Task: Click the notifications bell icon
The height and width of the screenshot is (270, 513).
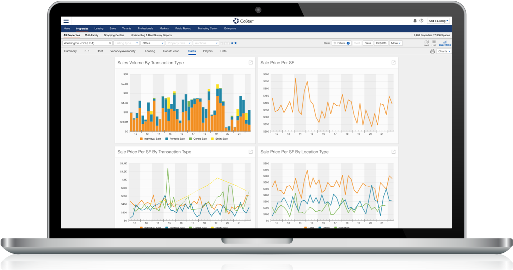Action: [x=415, y=21]
